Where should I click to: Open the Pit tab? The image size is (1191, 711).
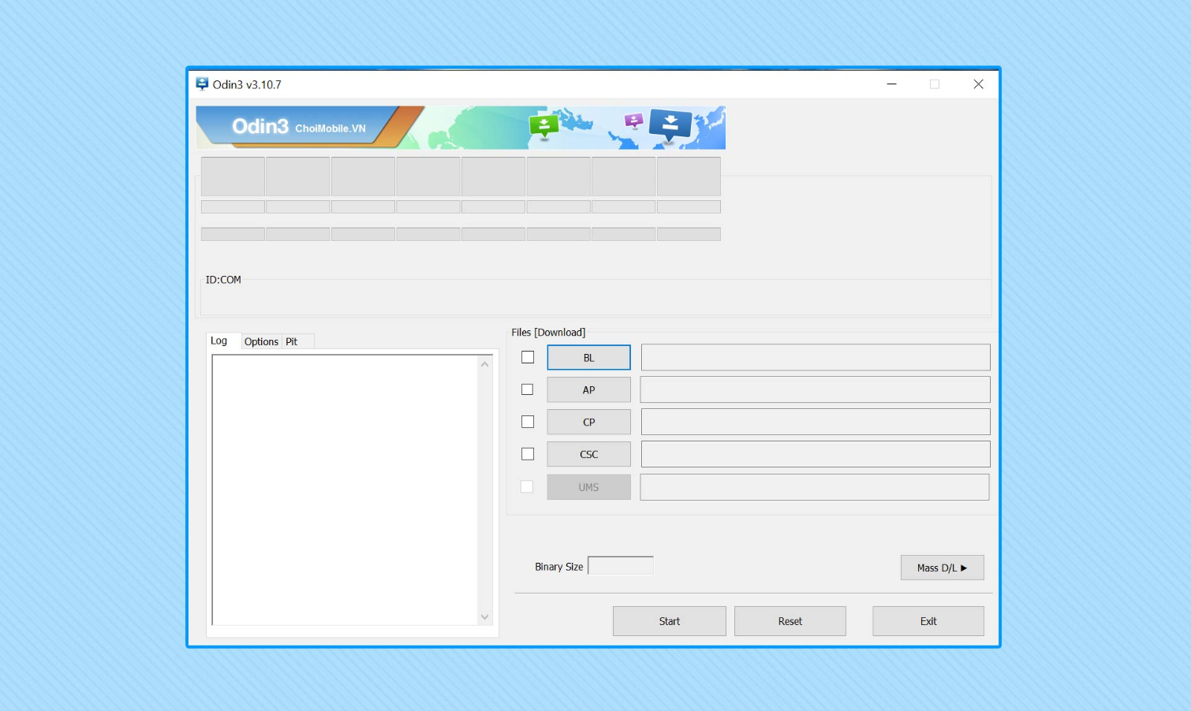click(292, 341)
